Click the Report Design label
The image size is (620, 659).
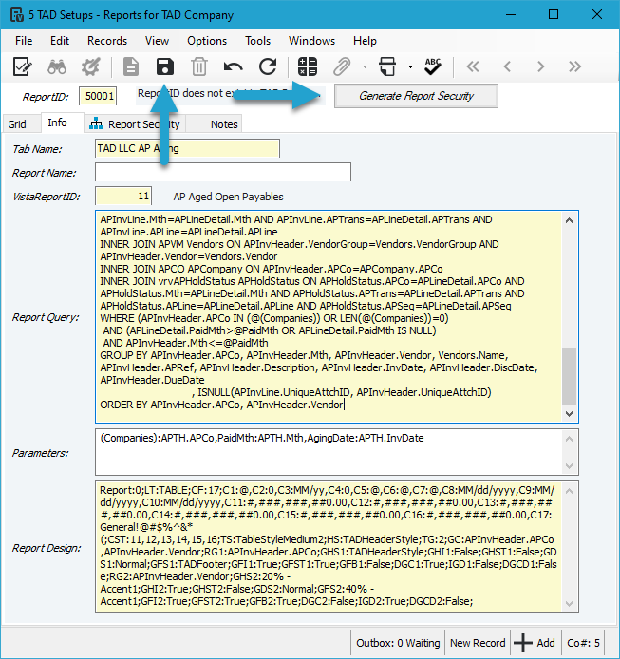(47, 548)
